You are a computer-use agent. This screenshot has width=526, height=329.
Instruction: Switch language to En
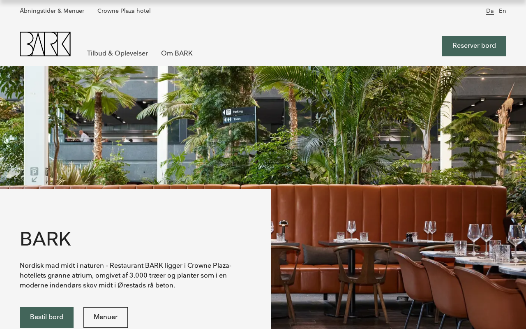click(x=503, y=11)
